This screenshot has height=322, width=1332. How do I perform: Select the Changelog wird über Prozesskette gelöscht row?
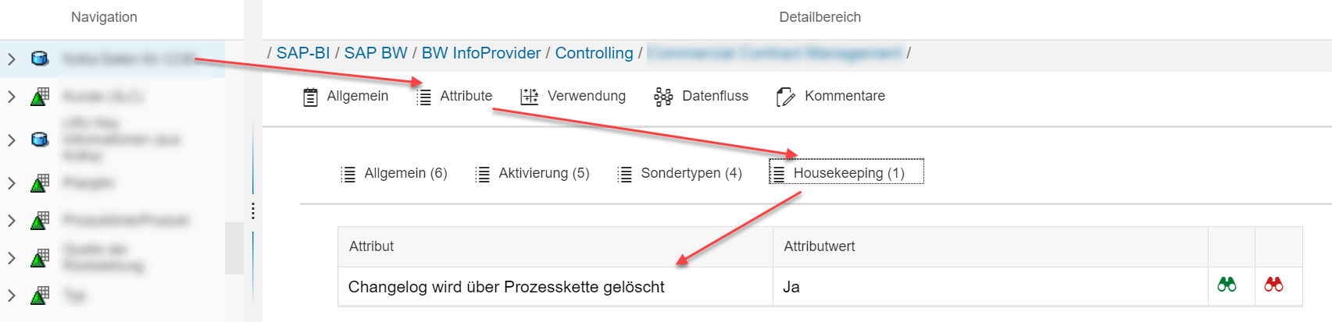(506, 287)
